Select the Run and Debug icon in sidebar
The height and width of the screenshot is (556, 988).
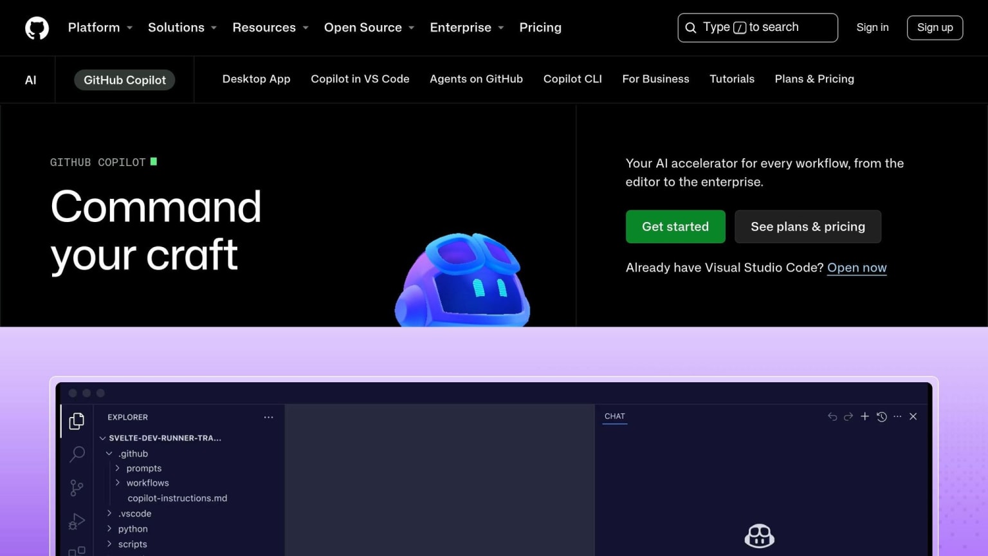[x=77, y=521]
